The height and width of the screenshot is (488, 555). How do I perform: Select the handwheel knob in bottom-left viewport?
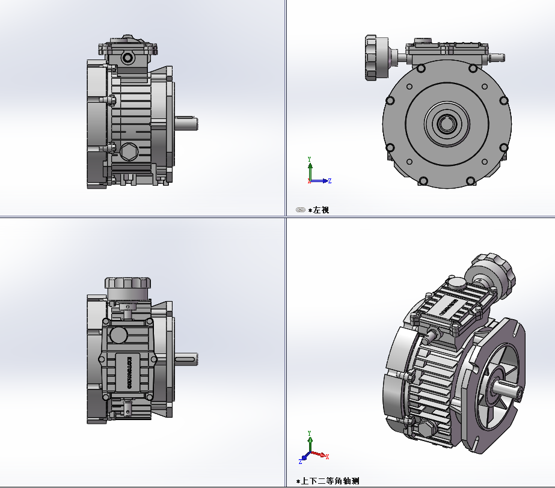[x=128, y=288]
